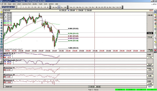Viewport: 157px width, 91px height.
Task: Set the 1-minute chart interval
Action: click(x=23, y=7)
